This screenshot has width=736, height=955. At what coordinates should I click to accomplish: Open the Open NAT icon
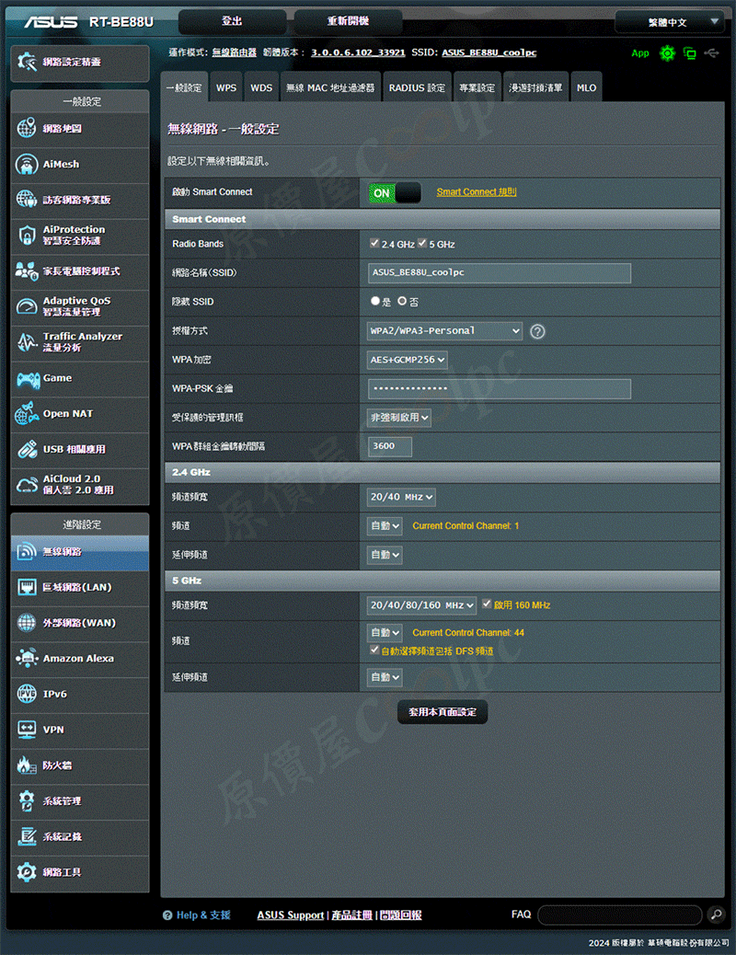coord(26,413)
